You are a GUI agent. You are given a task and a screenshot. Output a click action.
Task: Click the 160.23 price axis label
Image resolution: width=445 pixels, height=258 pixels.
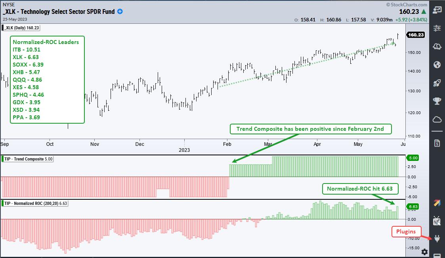pos(415,35)
